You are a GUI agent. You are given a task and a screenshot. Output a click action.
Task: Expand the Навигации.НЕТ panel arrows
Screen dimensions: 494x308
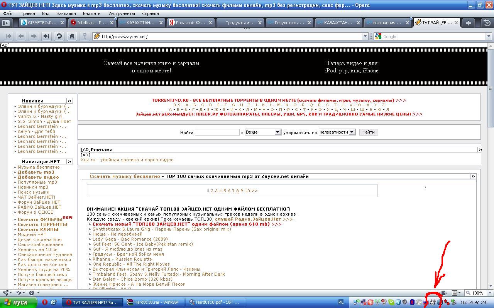tap(69, 162)
